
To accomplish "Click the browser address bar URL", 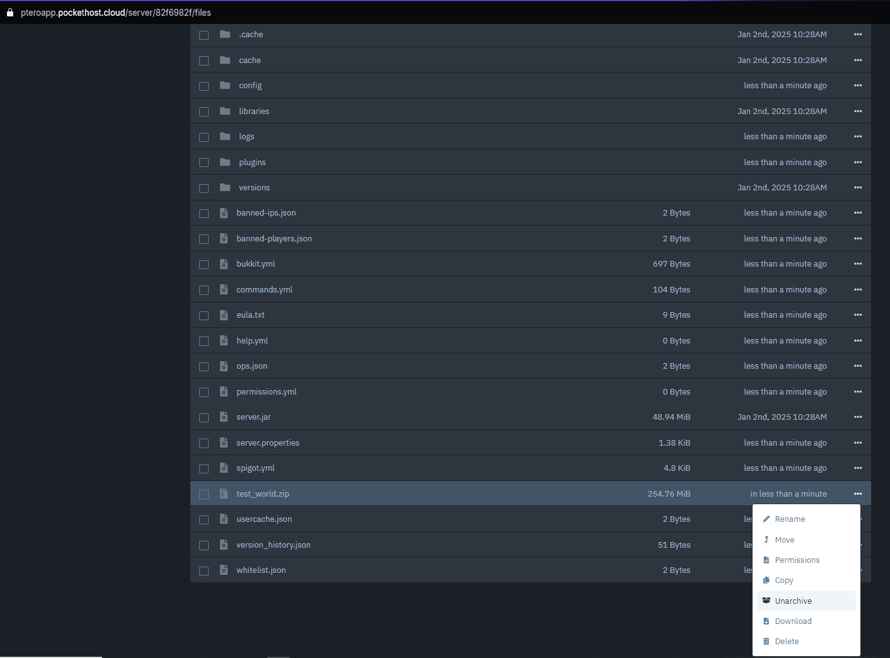I will (116, 13).
